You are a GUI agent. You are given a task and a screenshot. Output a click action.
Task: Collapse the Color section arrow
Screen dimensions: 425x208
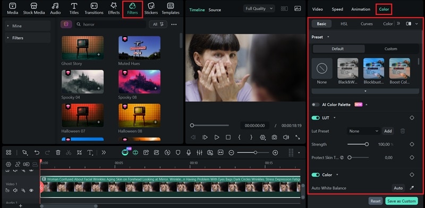(337, 175)
